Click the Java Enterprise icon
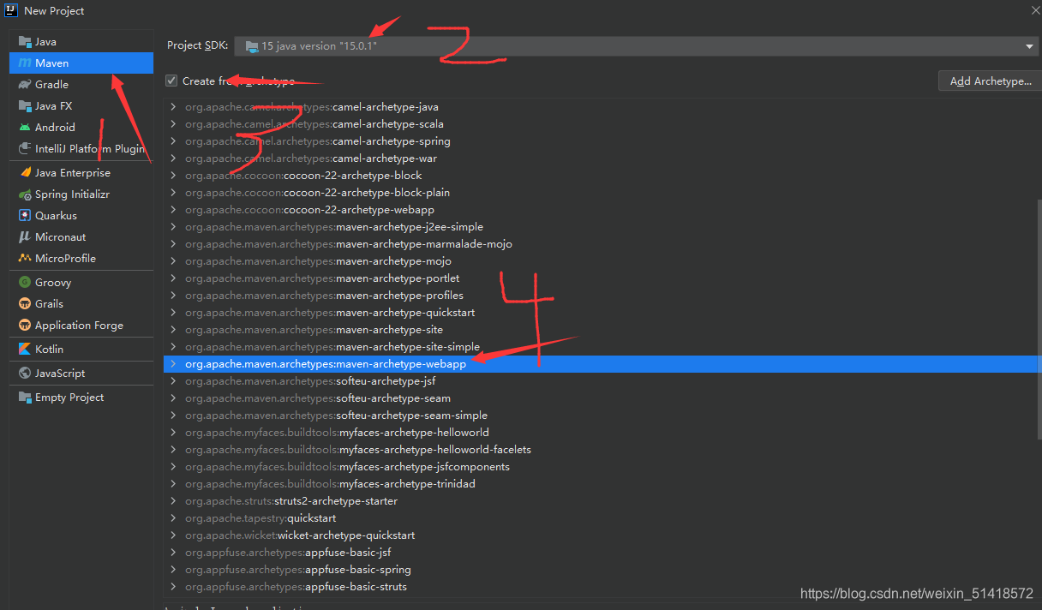This screenshot has width=1042, height=610. pyautogui.click(x=24, y=172)
